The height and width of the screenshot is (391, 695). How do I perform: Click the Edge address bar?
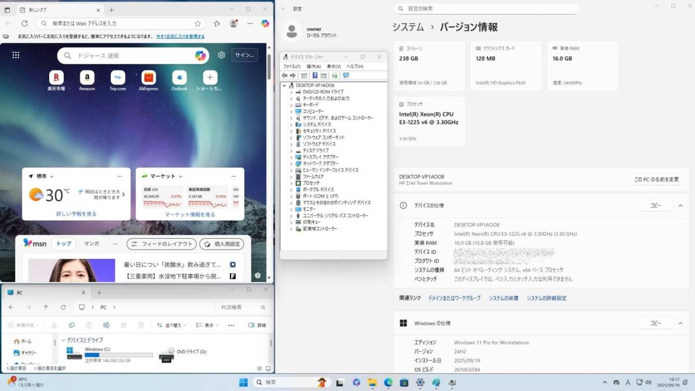click(x=120, y=24)
